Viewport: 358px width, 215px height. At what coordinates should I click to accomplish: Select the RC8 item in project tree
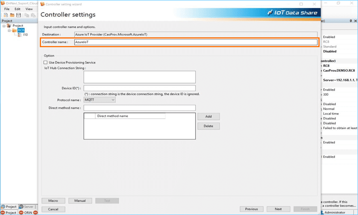(x=21, y=30)
